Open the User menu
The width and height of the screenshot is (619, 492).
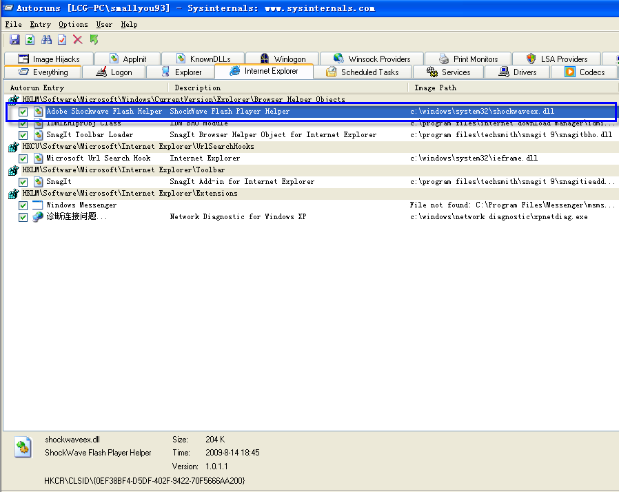[x=104, y=24]
